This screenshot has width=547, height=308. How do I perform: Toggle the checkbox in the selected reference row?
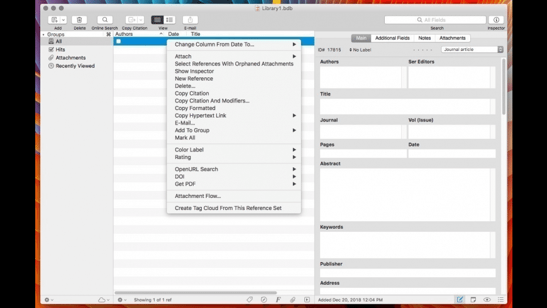[x=118, y=41]
